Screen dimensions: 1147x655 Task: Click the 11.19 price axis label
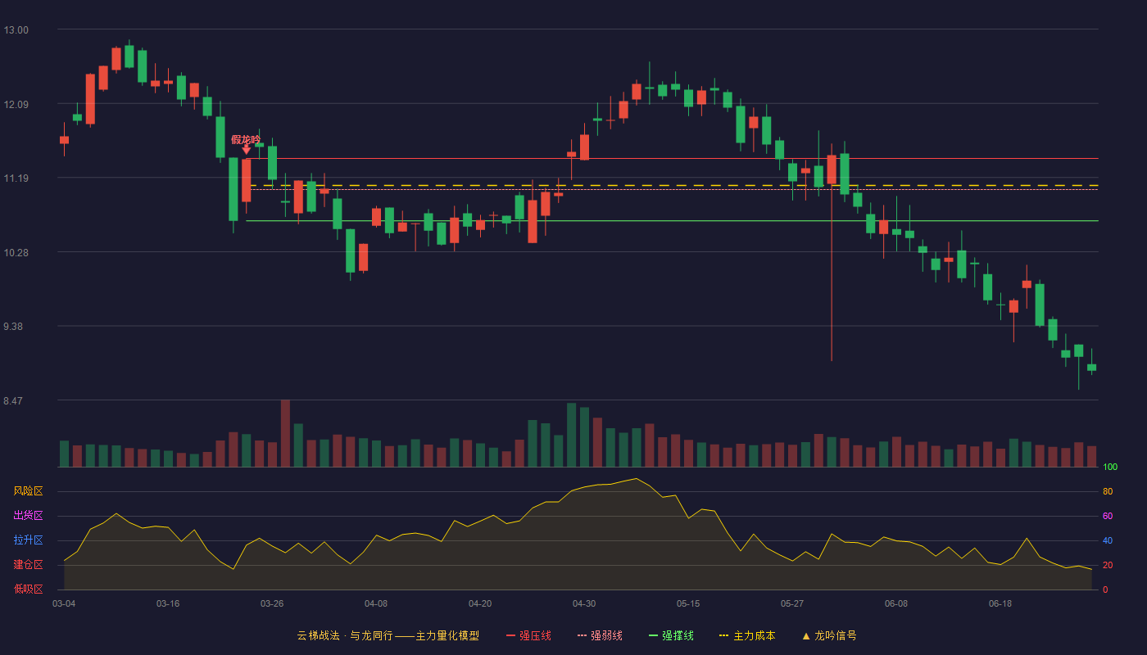[x=16, y=178]
